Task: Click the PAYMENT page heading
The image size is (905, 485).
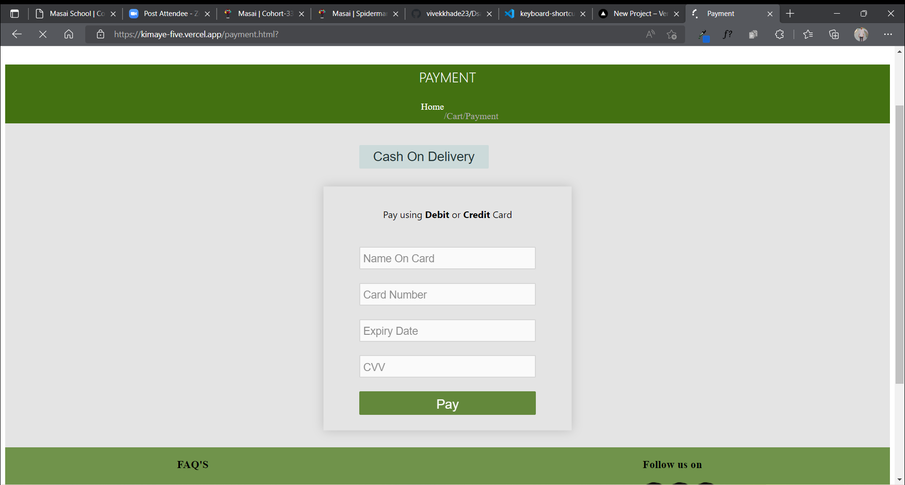Action: (x=447, y=78)
